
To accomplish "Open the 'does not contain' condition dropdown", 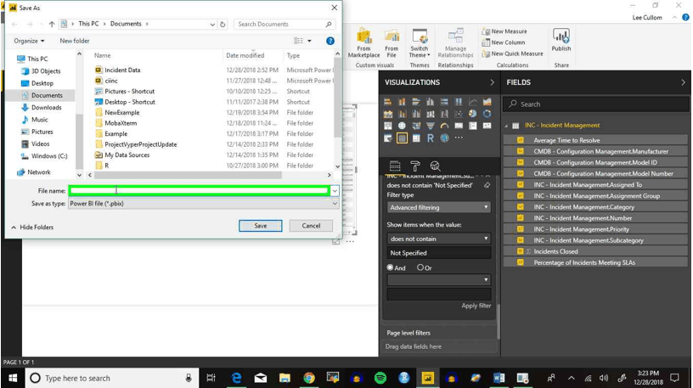I will pos(439,239).
